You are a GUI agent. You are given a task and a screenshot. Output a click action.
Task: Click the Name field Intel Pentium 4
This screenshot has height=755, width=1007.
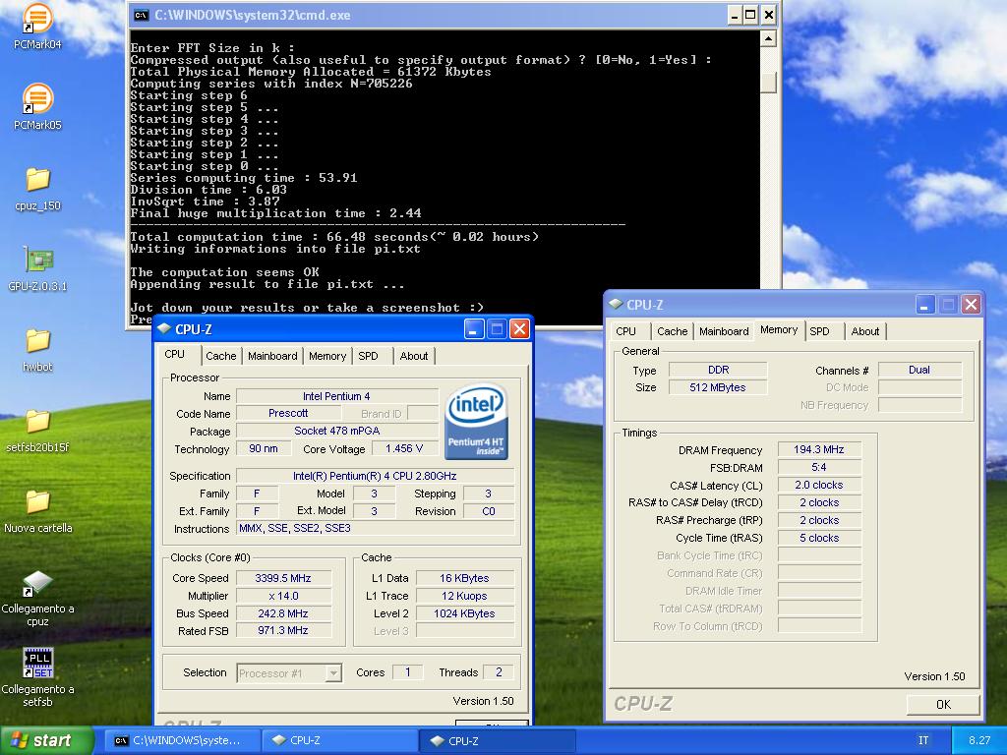pos(336,396)
